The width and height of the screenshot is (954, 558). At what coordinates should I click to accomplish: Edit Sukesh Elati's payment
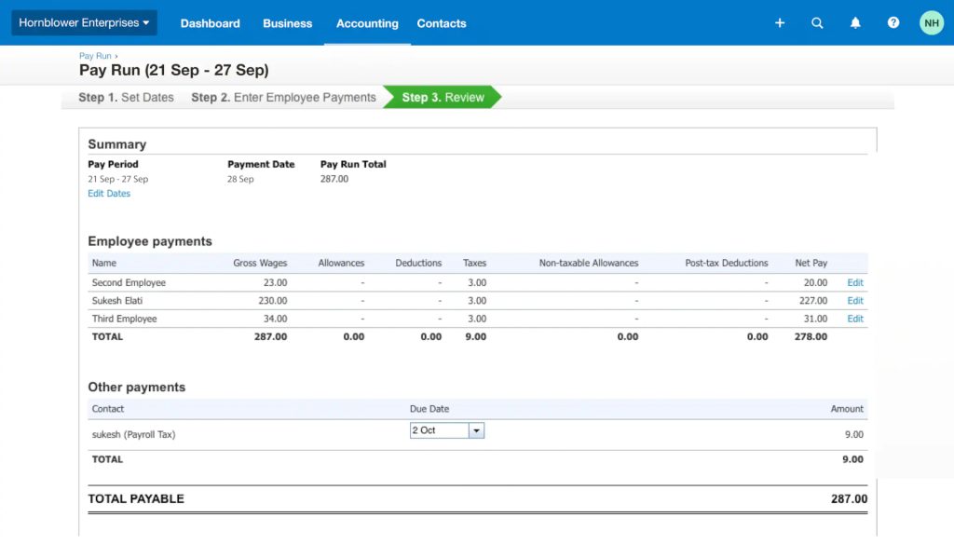coord(855,301)
